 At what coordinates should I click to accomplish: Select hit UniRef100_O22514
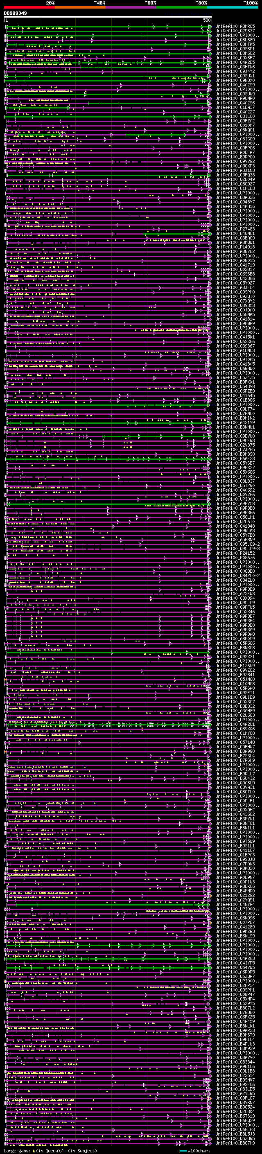(x=235, y=1075)
